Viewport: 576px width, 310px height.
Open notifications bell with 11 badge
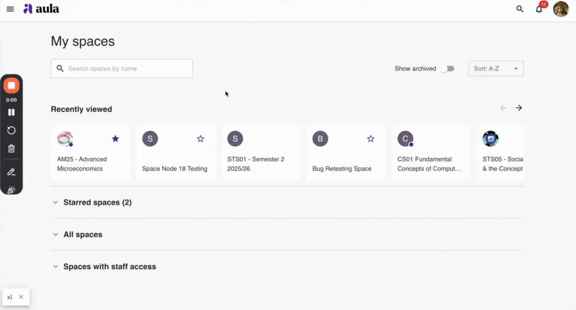point(540,8)
